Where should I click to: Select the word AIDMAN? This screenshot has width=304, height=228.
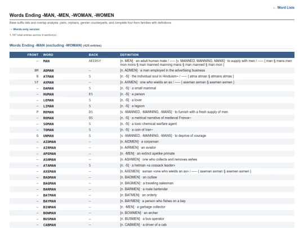click(x=50, y=142)
